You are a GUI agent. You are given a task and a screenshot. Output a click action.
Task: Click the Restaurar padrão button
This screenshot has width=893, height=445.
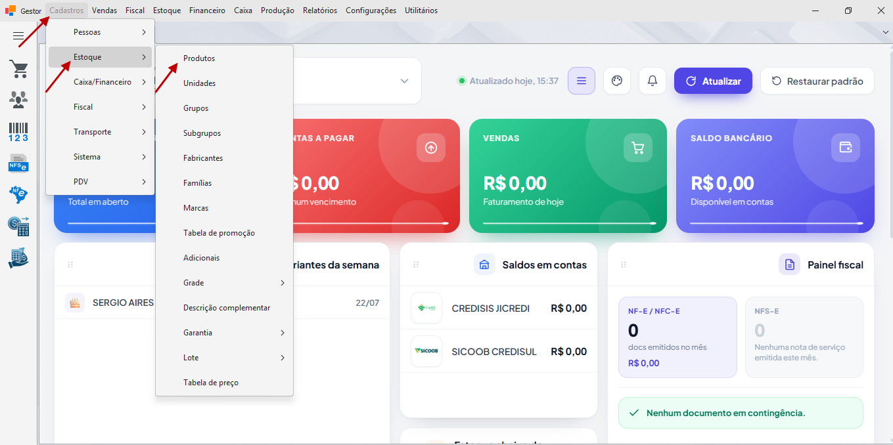pyautogui.click(x=817, y=81)
